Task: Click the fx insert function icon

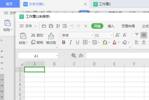Action: click(81, 55)
